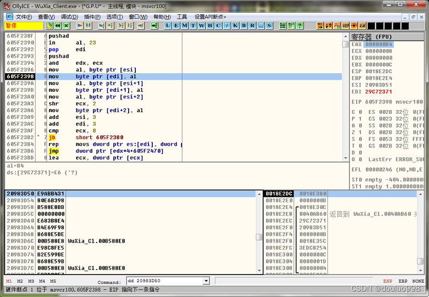Open the 调试(D) menu

point(69,17)
